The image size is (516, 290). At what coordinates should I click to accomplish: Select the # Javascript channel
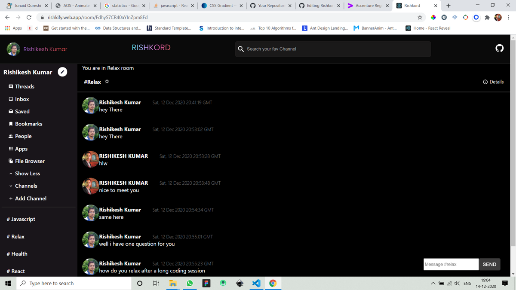[x=21, y=219]
